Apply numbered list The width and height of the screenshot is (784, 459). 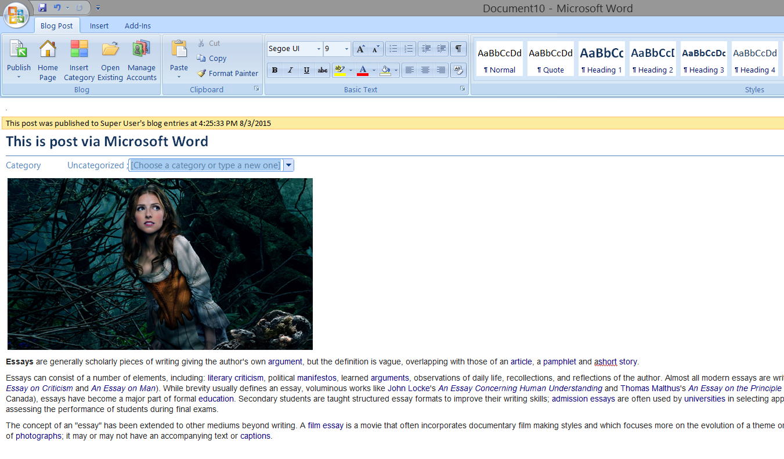(409, 49)
